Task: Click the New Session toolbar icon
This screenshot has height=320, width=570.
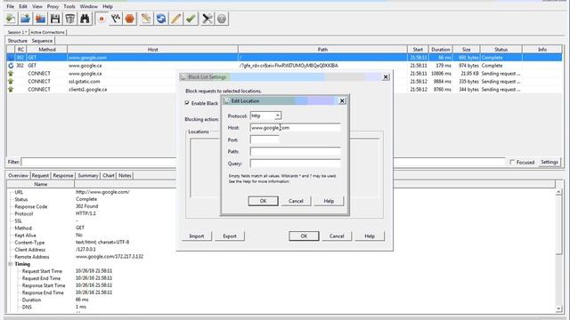Action: click(11, 19)
